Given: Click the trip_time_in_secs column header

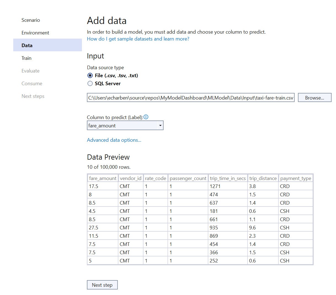Looking at the screenshot, I should coord(228,178).
